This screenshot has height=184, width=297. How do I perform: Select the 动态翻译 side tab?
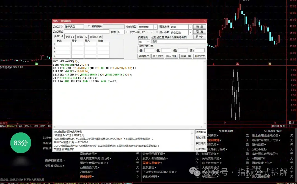click(x=200, y=132)
